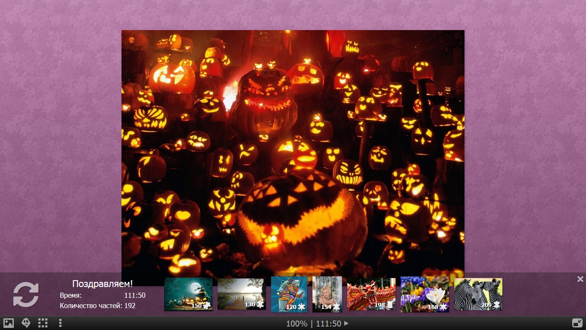Click the show image preview icon

pyautogui.click(x=9, y=323)
